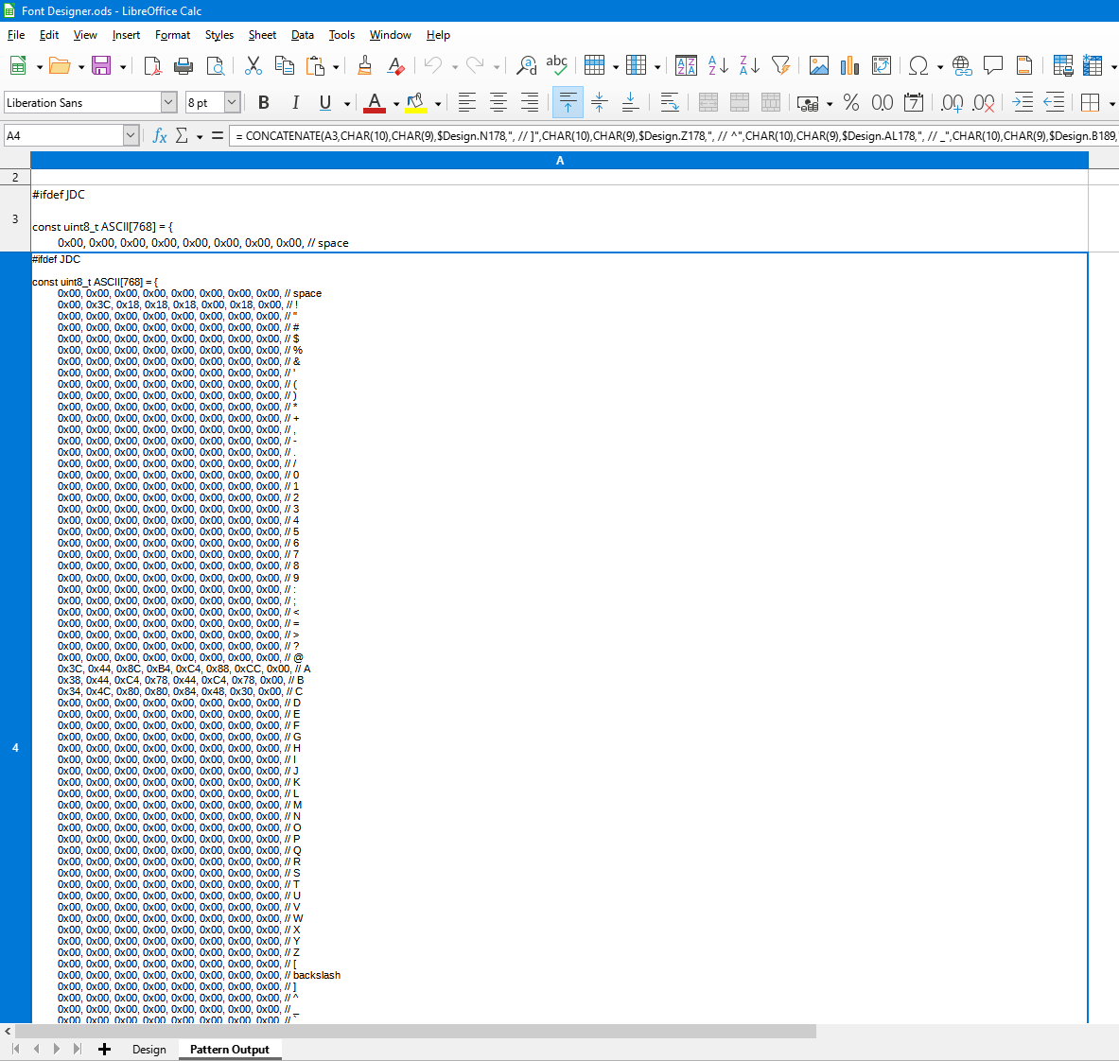Image resolution: width=1119 pixels, height=1061 pixels.
Task: Center text horizontally
Action: pos(498,103)
